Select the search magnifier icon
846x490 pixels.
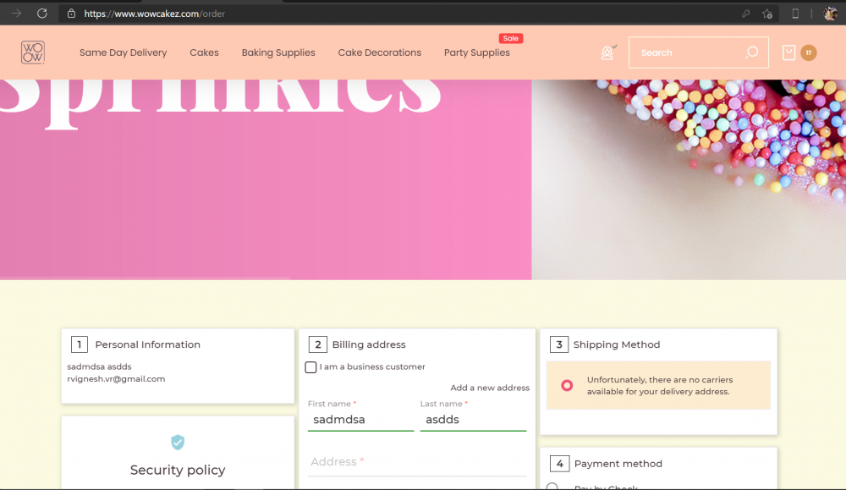752,52
